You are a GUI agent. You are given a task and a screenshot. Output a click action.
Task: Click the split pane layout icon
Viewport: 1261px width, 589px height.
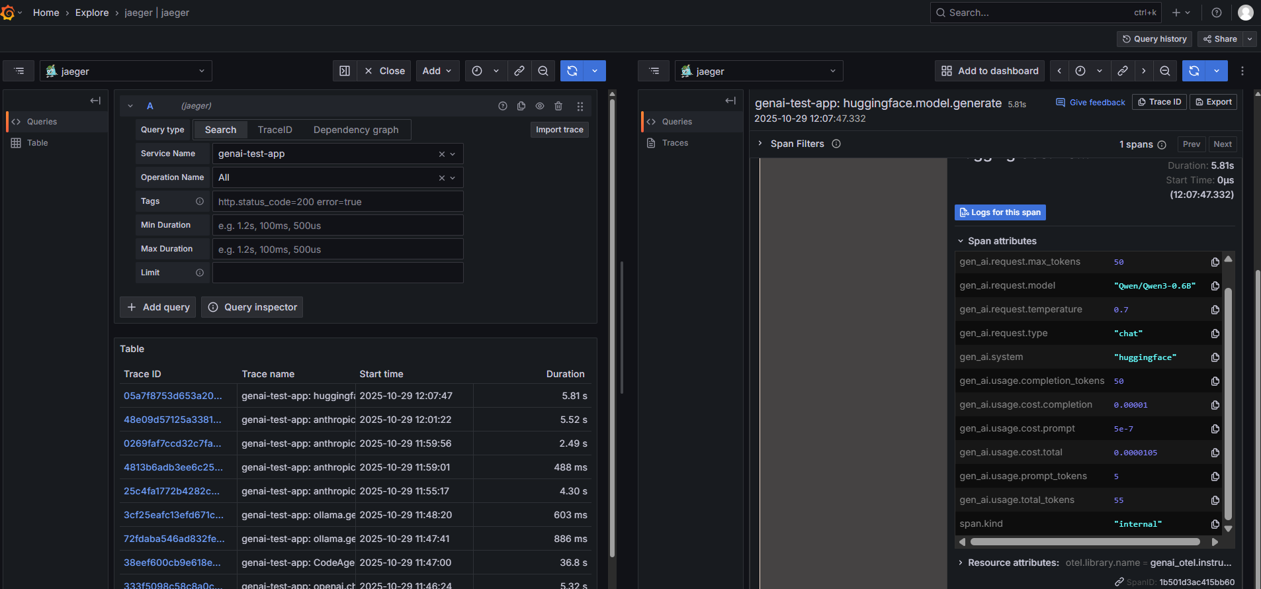[345, 71]
